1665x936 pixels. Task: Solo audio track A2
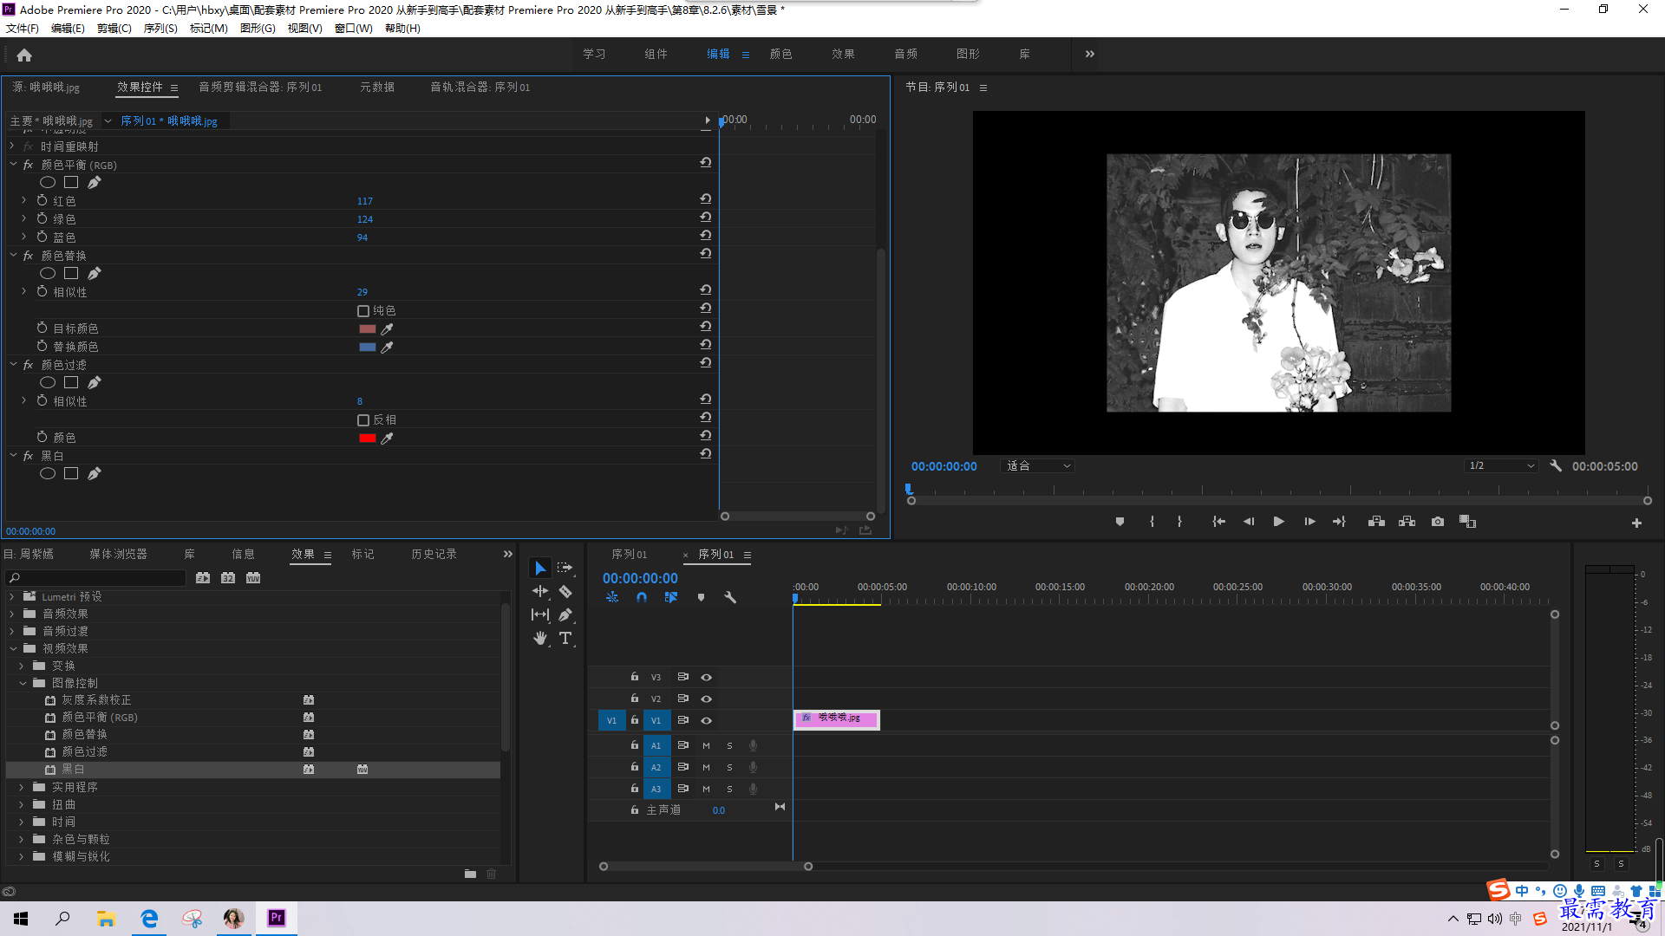[729, 767]
